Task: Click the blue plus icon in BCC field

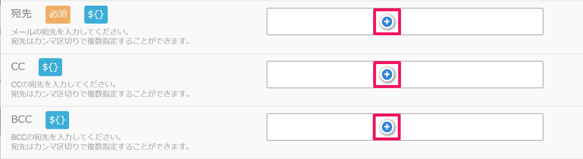Action: [387, 127]
